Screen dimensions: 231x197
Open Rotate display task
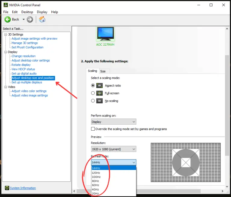(21, 65)
